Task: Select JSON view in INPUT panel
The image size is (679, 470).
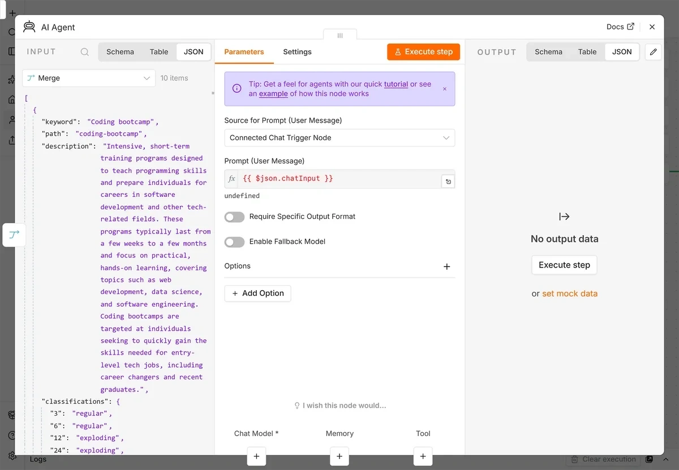Action: (194, 52)
